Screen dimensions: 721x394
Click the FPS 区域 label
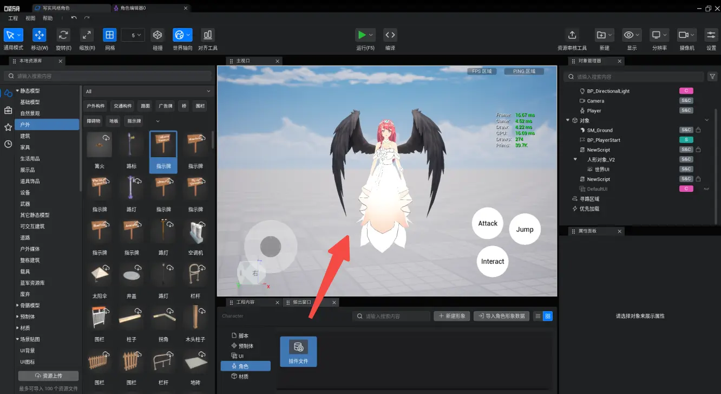coord(482,72)
